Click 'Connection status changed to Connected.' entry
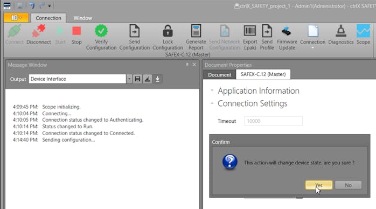The image size is (376, 209). click(88, 133)
